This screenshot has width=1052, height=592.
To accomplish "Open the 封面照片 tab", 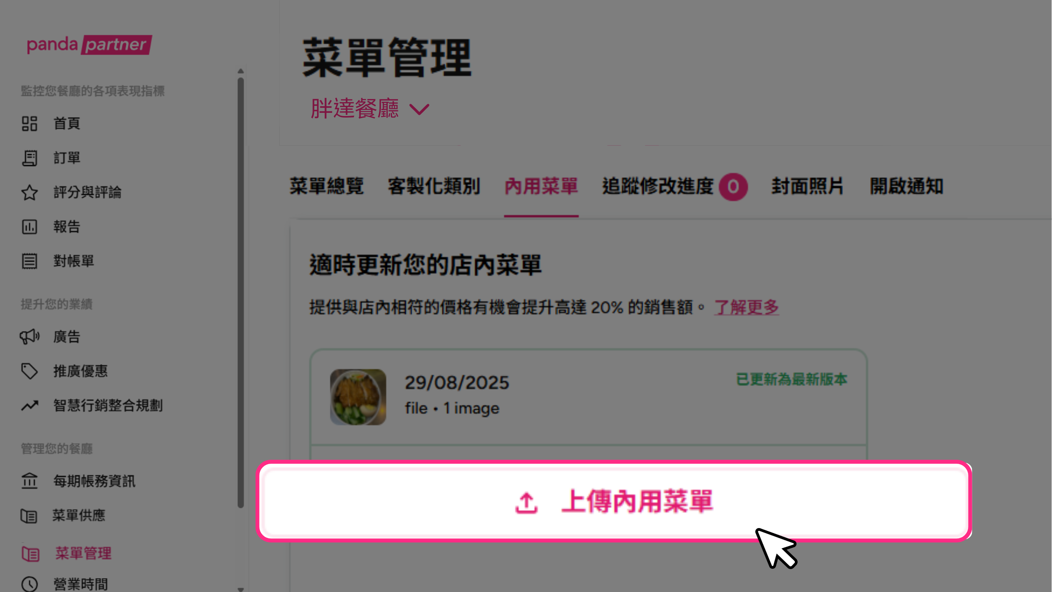I will tap(807, 186).
